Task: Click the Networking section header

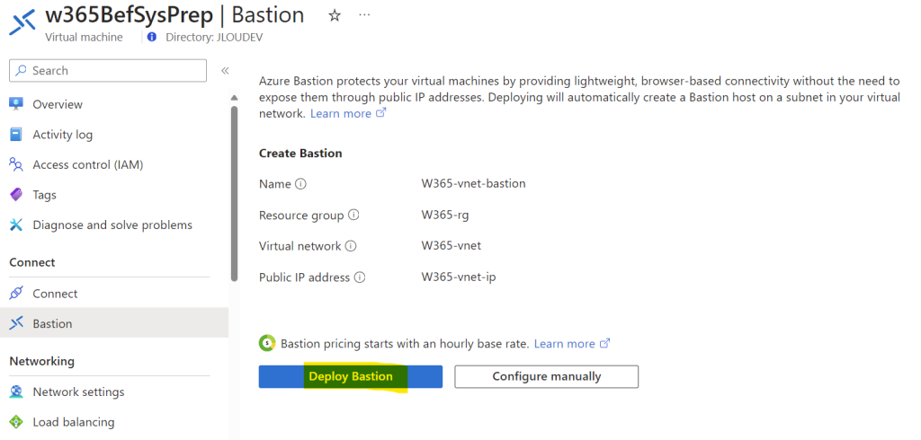Action: click(x=41, y=361)
